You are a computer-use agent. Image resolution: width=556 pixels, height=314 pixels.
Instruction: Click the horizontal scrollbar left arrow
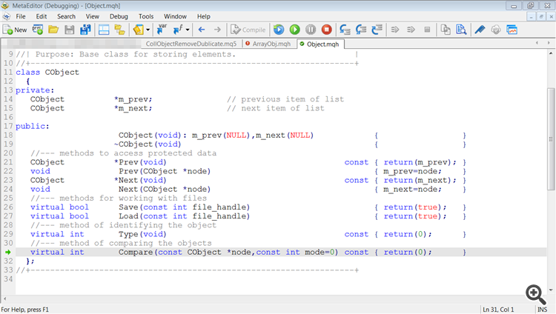[5, 298]
